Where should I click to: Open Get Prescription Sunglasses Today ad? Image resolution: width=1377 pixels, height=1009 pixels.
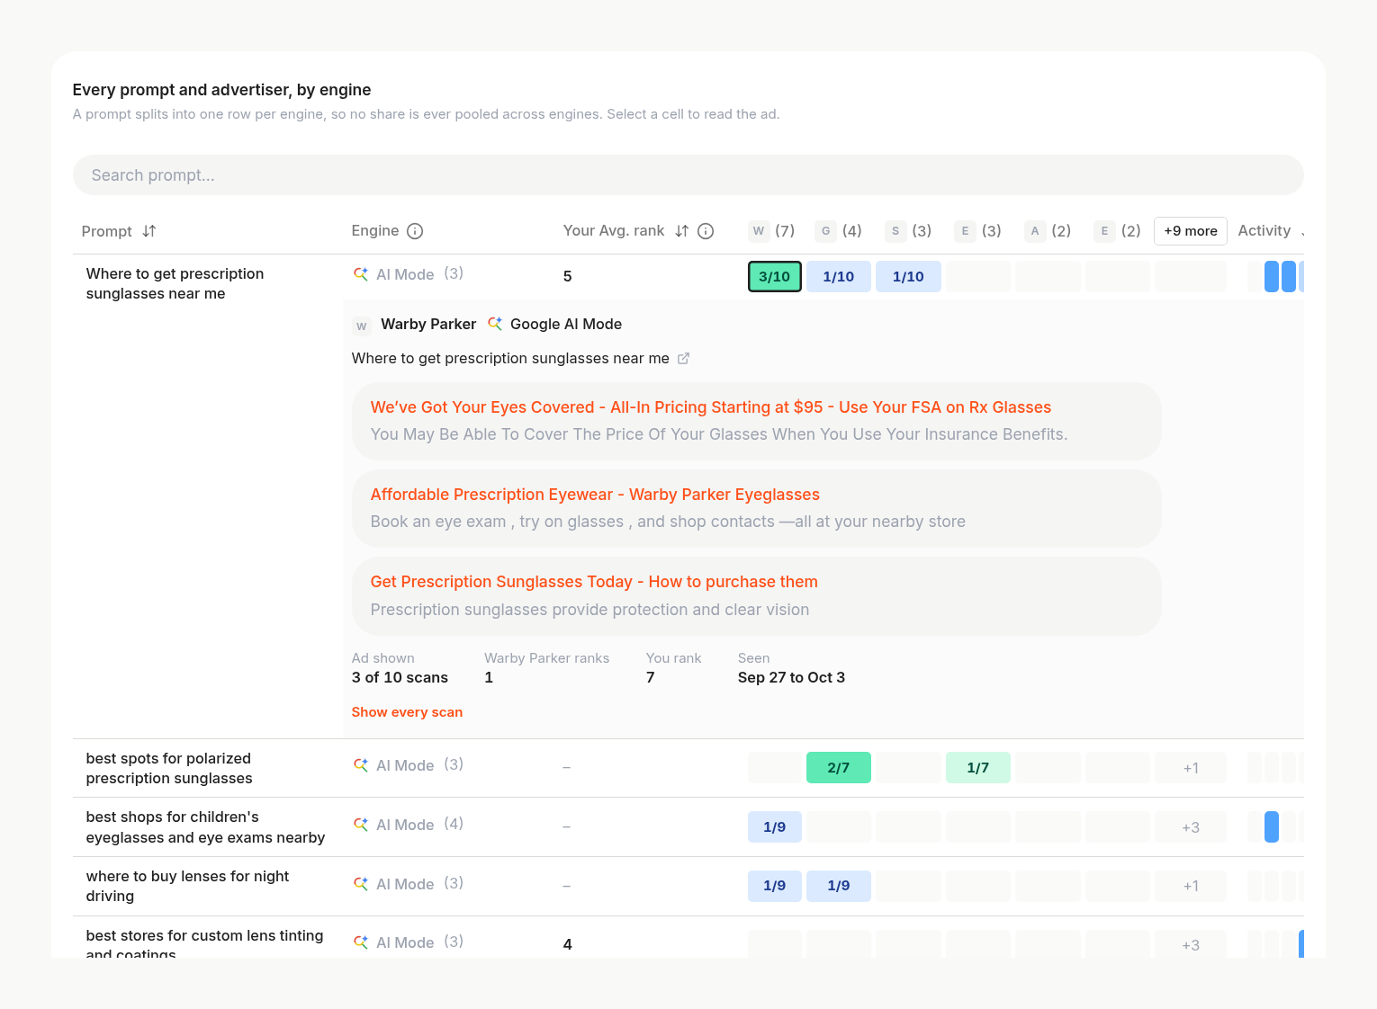point(594,582)
